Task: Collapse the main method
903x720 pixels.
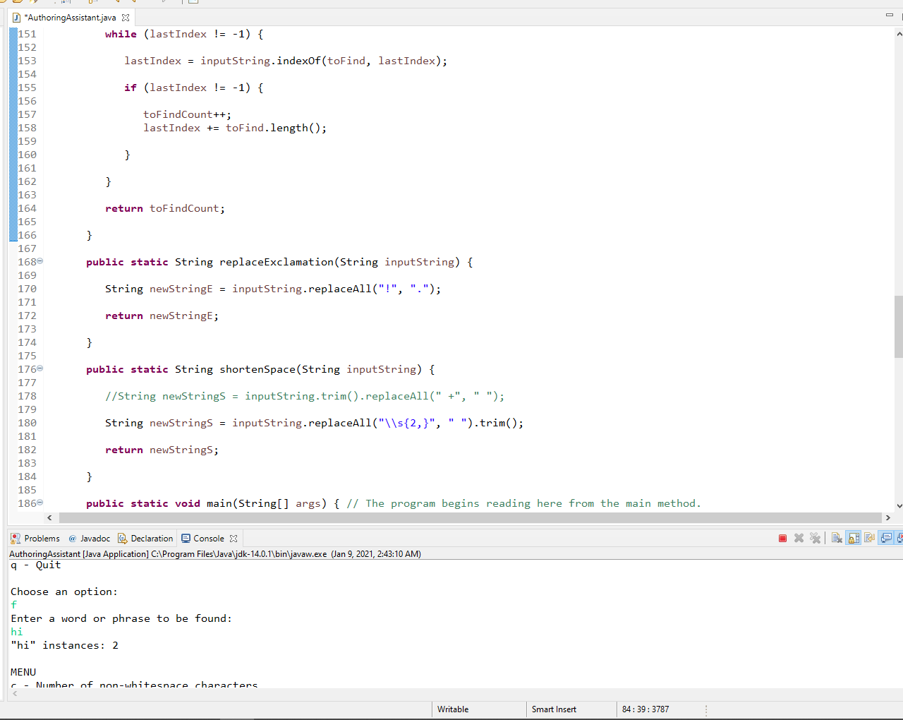Action: (x=39, y=503)
